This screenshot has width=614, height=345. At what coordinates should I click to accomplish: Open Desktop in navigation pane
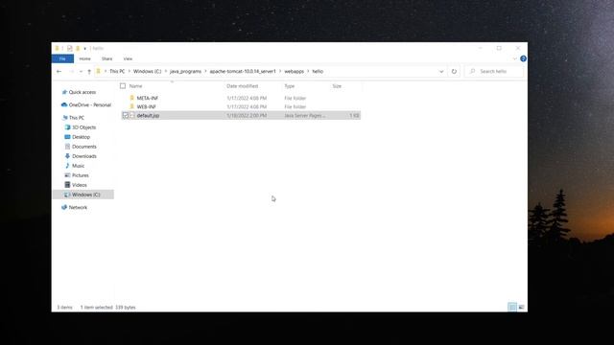click(x=81, y=137)
